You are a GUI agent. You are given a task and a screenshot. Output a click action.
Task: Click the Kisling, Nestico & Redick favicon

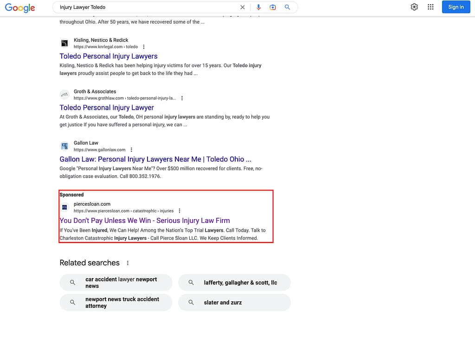pos(64,43)
